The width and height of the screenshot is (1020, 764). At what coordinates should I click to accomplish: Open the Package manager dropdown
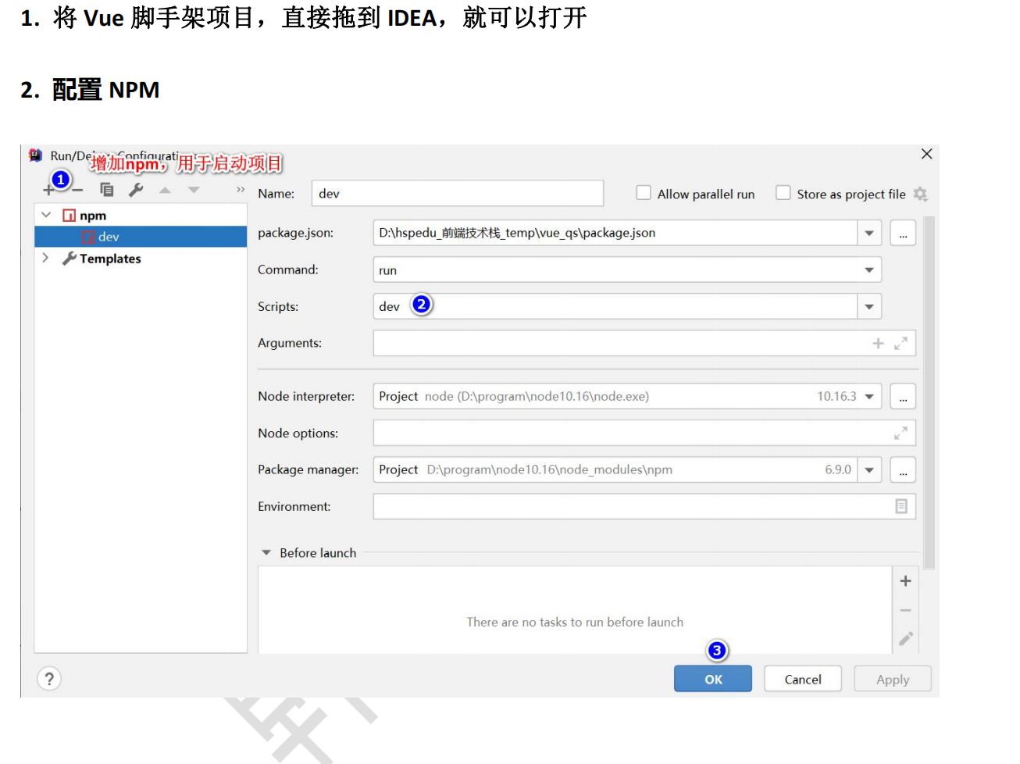pyautogui.click(x=869, y=469)
